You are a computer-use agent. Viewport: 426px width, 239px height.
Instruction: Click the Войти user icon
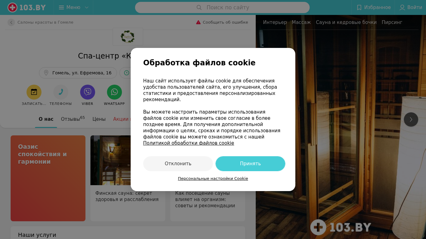pos(402,7)
